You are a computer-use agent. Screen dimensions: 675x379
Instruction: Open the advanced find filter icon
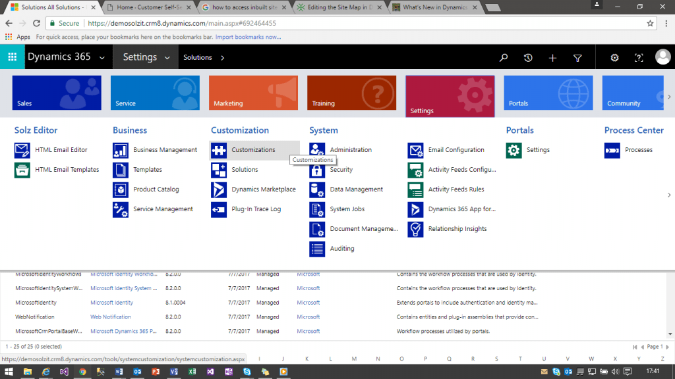[x=577, y=58]
